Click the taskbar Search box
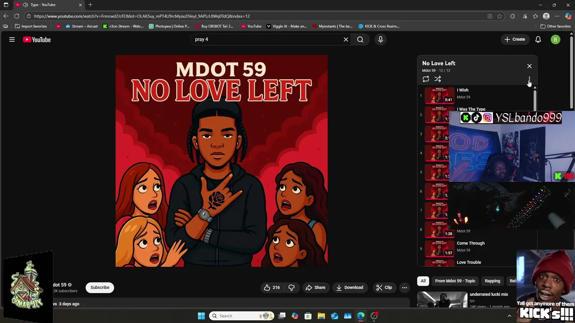 tap(243, 316)
